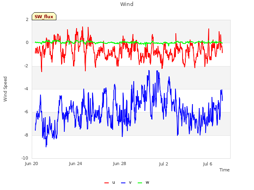Click the SW_flux label tag
This screenshot has height=190, width=254.
click(44, 16)
